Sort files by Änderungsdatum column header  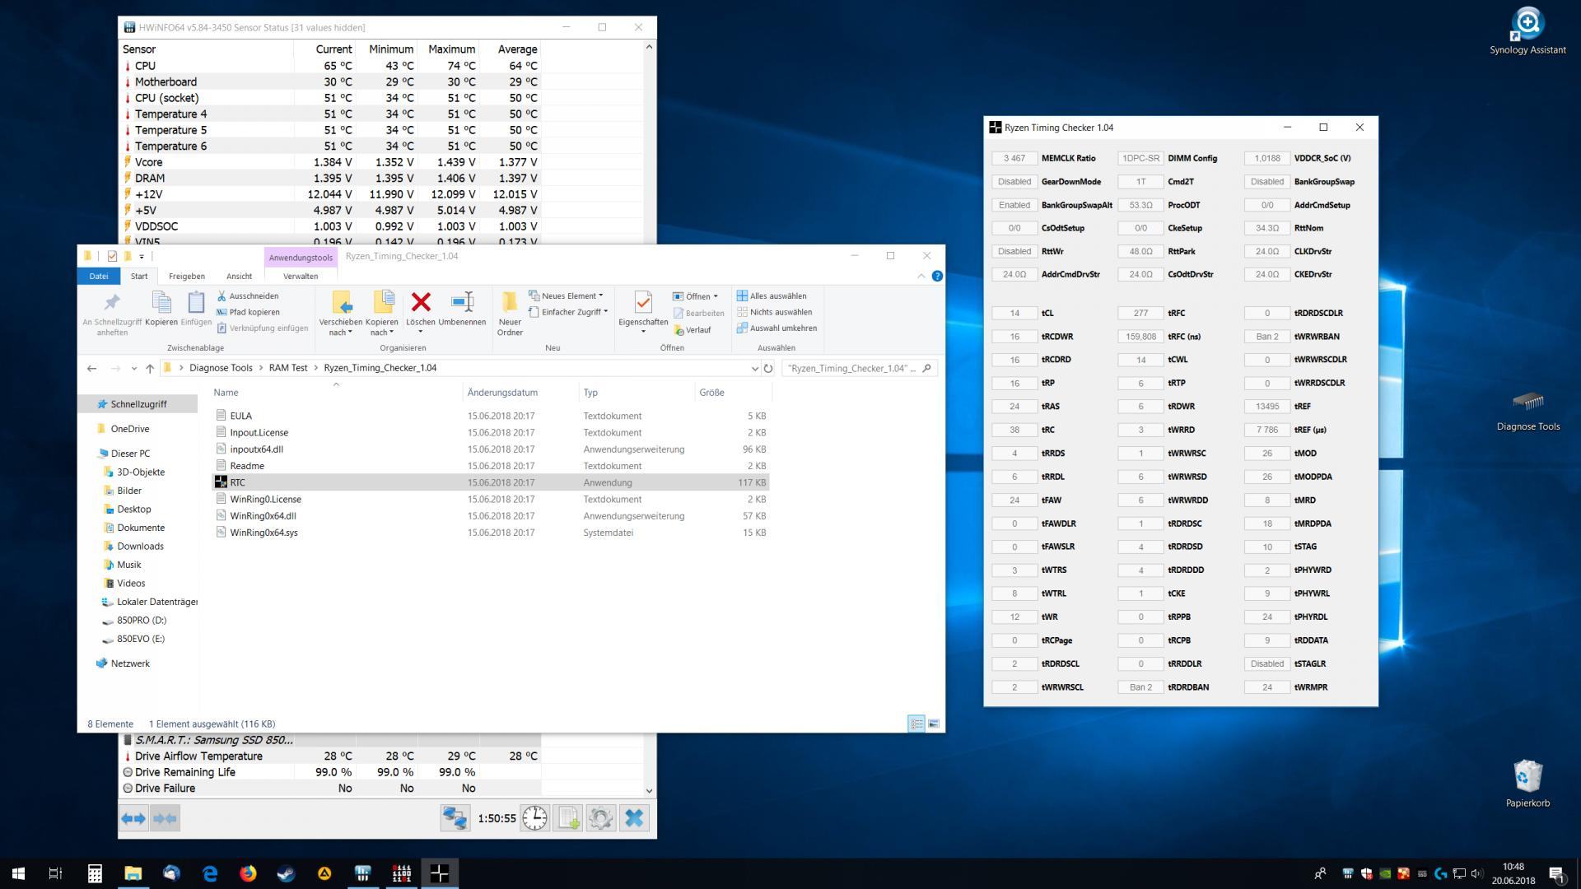pos(502,393)
